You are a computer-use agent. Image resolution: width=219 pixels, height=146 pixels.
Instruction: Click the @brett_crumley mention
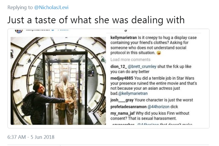pyautogui.click(x=142, y=67)
